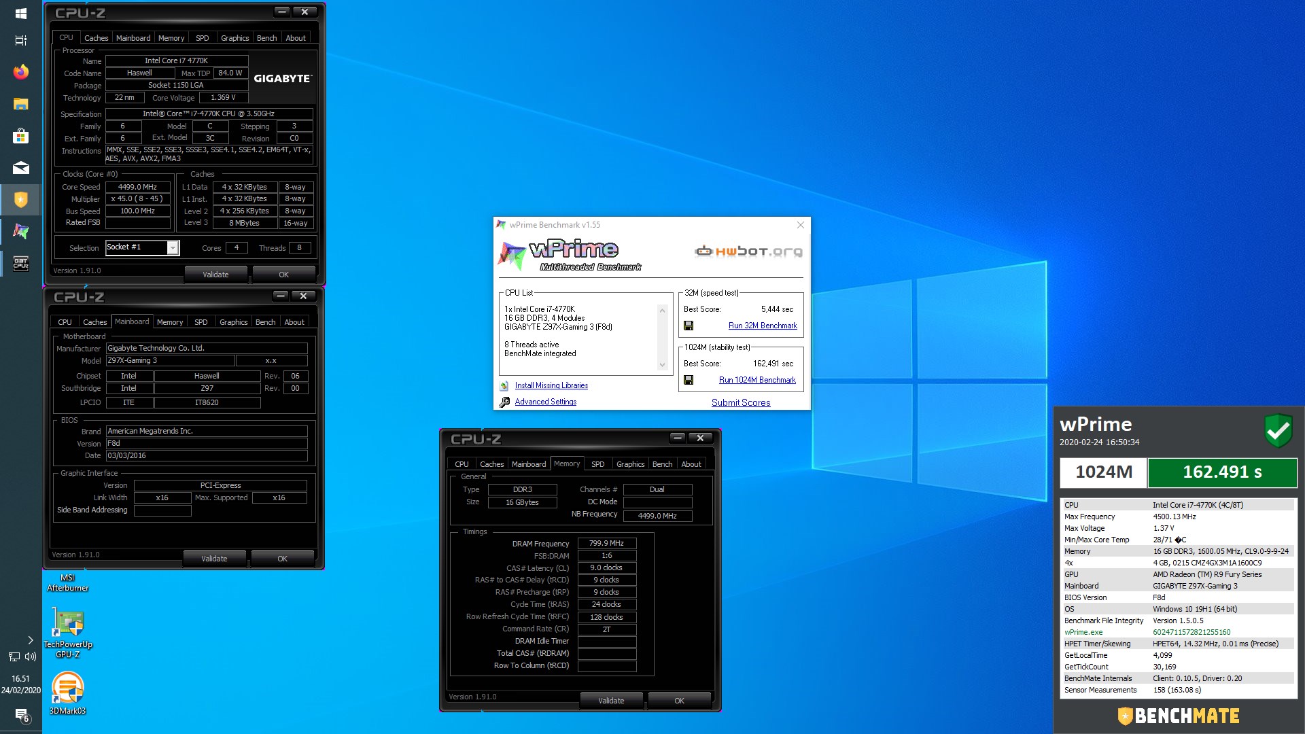Click Submit Scores link in wPrime
The height and width of the screenshot is (734, 1305).
[x=741, y=402]
